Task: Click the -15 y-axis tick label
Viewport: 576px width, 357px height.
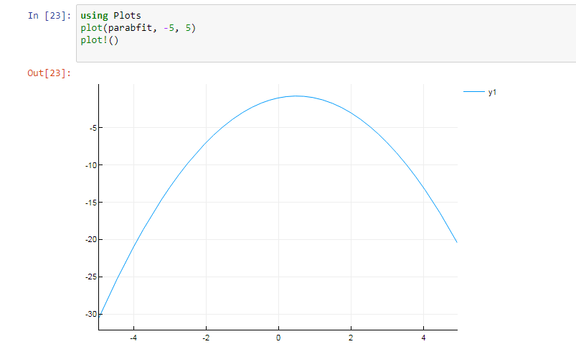Action: pyautogui.click(x=91, y=203)
